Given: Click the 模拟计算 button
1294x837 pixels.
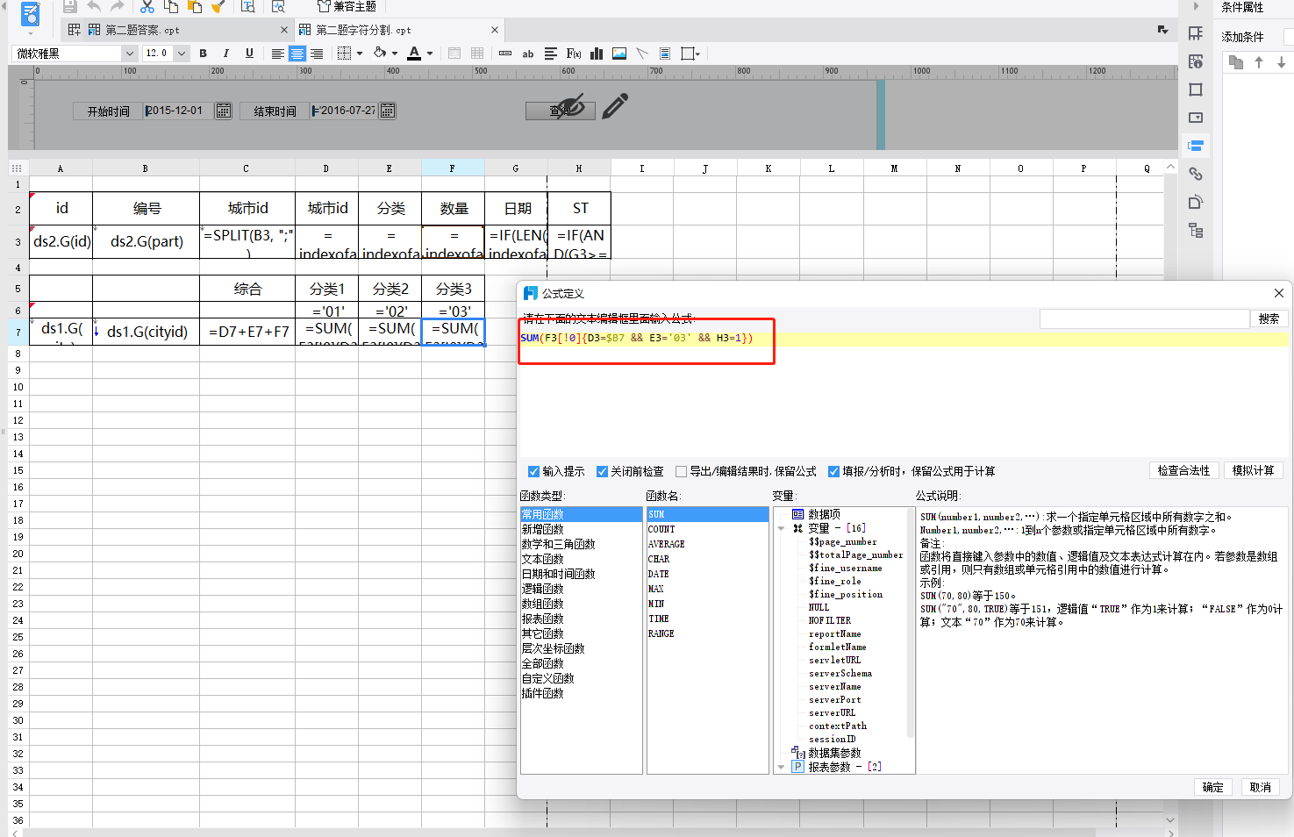Looking at the screenshot, I should pyautogui.click(x=1253, y=470).
